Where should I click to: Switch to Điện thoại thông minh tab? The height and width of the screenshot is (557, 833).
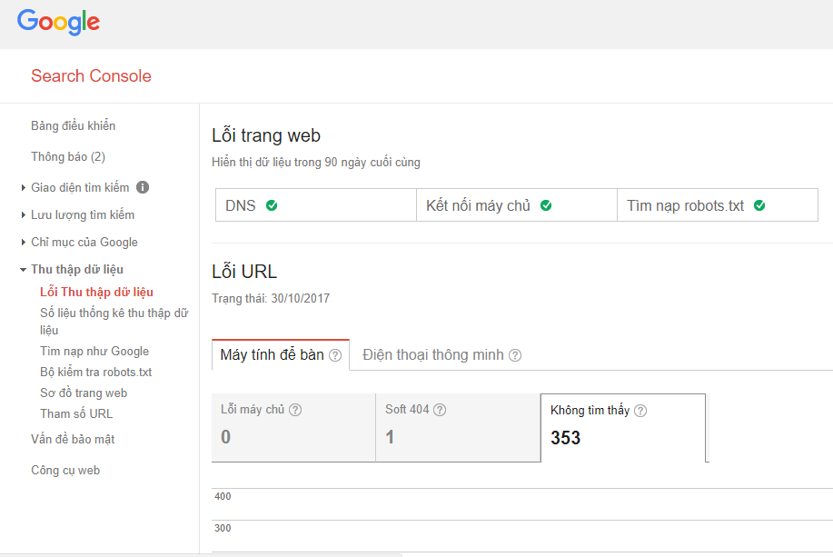441,354
